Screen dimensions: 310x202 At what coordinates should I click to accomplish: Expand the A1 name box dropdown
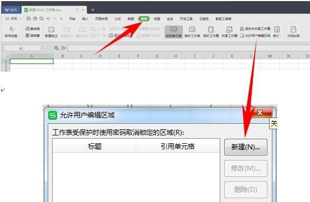pos(41,48)
